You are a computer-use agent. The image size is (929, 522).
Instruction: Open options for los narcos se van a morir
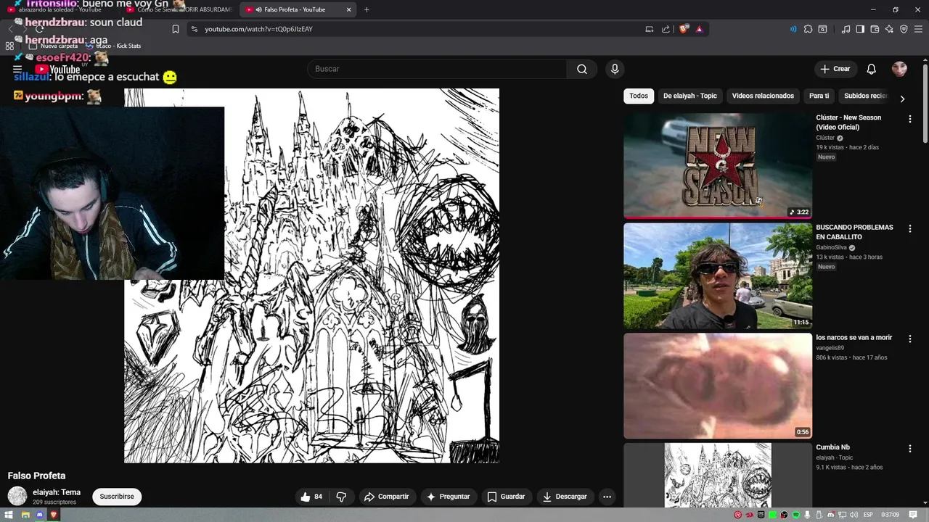click(x=909, y=339)
